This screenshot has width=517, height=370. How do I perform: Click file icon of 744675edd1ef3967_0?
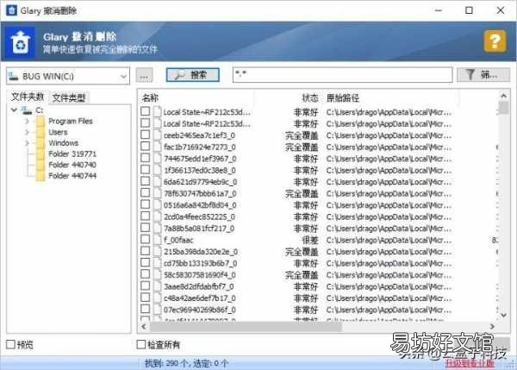(x=158, y=159)
